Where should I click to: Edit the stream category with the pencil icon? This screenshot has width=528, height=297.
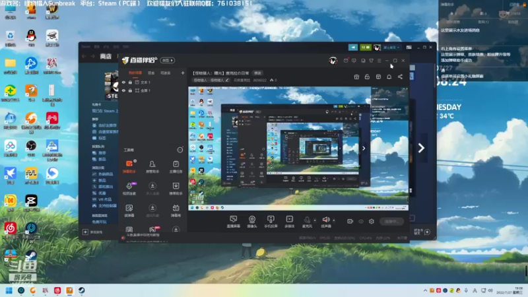(227, 80)
